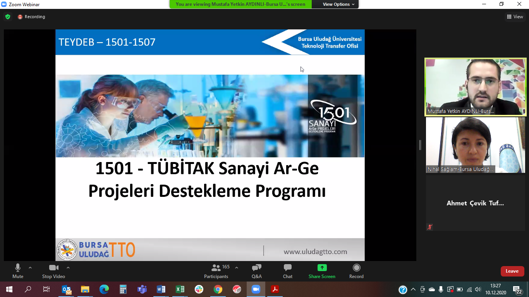Click the "Bursa Uludağ Üniversitesi" header text
This screenshot has width=529, height=297.
[330, 39]
